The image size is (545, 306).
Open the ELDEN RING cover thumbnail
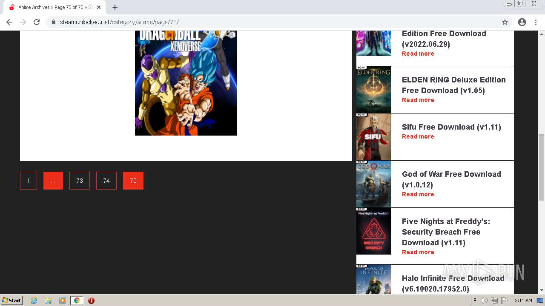pos(374,90)
